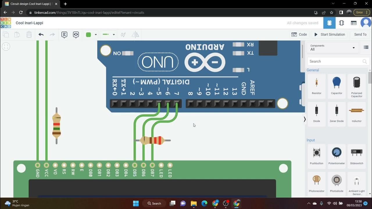The width and height of the screenshot is (372, 209).
Task: Select the Zener Diode component
Action: 337,113
